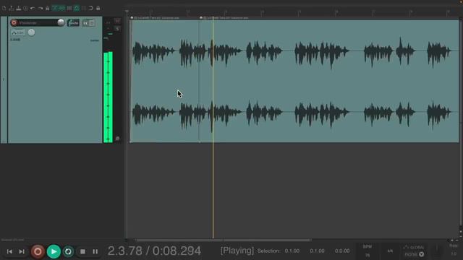The height and width of the screenshot is (260, 463).
Task: Click the green Play button
Action: click(x=54, y=251)
